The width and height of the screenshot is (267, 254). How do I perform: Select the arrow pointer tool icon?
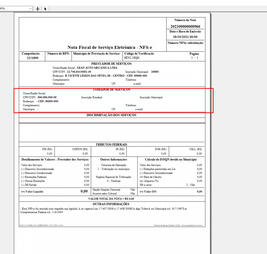tap(45, 9)
